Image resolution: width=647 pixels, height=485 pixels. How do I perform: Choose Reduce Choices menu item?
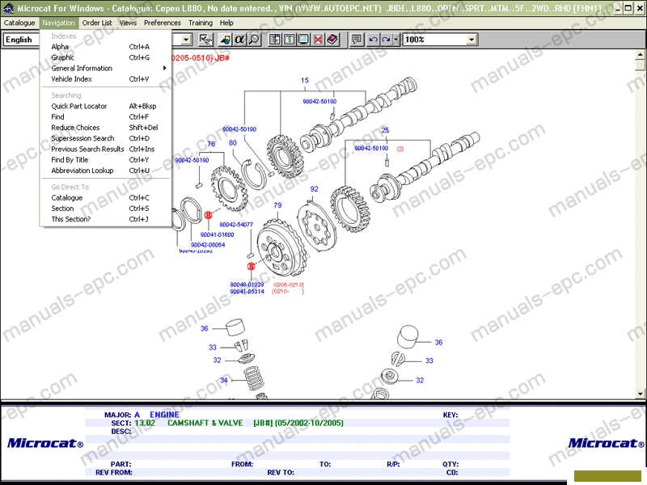tap(106, 128)
